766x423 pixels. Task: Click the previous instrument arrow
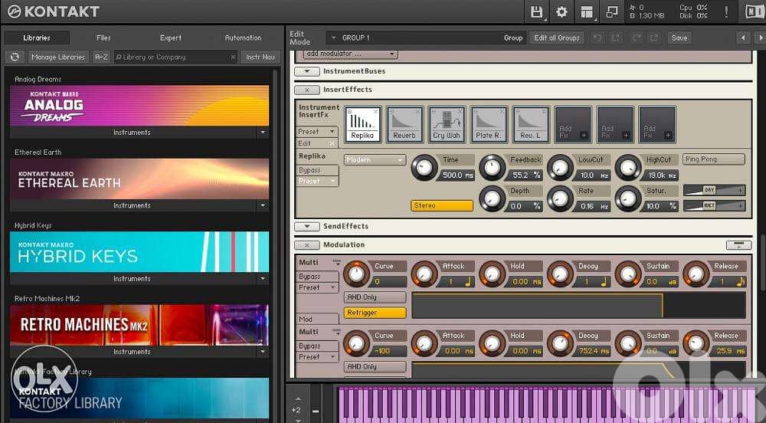point(743,38)
